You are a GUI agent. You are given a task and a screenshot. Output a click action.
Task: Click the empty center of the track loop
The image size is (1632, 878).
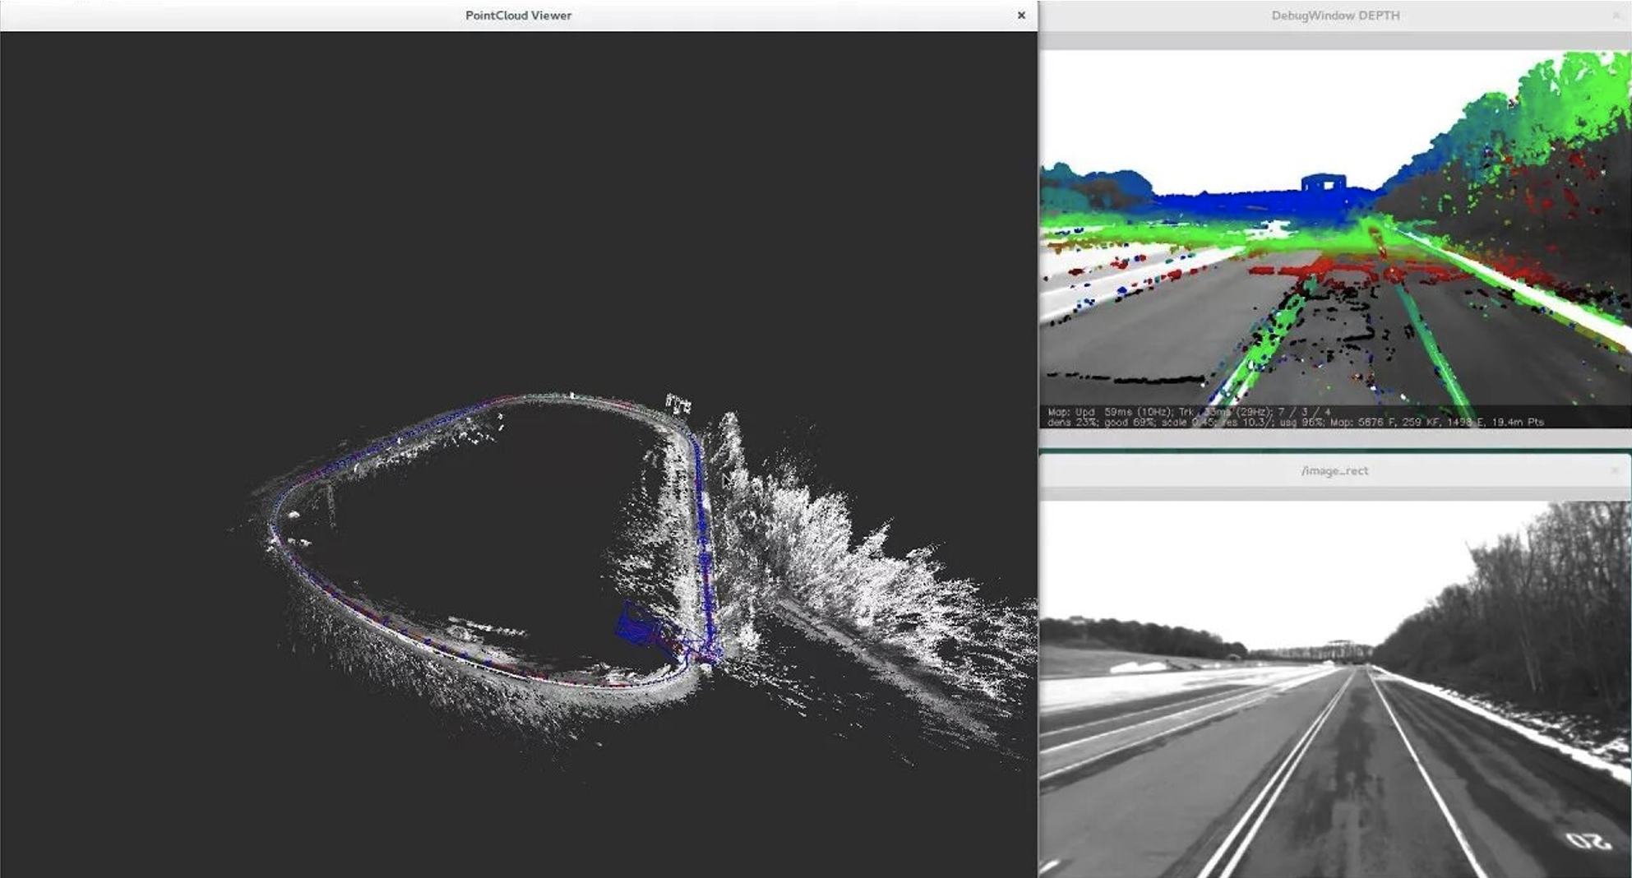point(485,526)
